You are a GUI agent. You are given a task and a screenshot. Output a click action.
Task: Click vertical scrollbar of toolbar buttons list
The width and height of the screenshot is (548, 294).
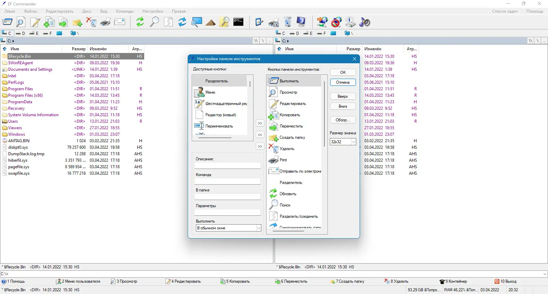click(x=324, y=152)
